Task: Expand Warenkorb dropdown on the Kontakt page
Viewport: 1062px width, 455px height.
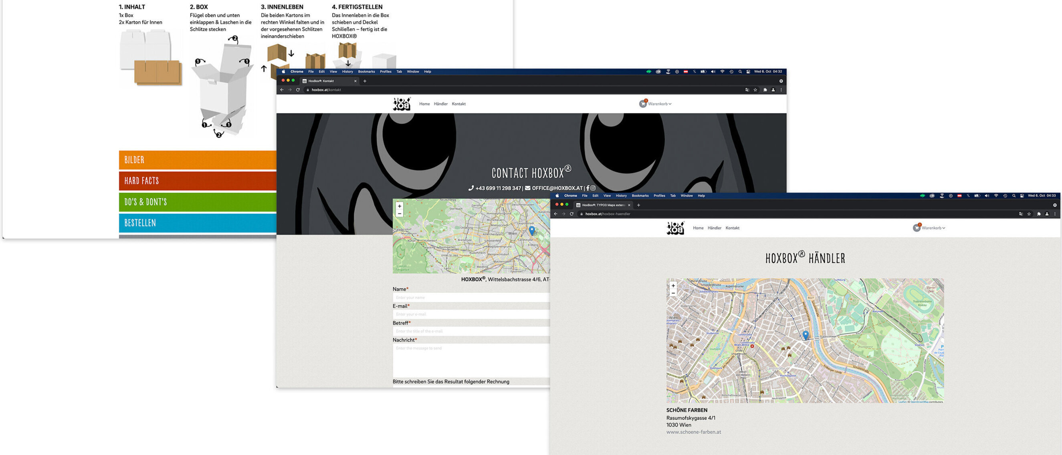Action: coord(659,104)
